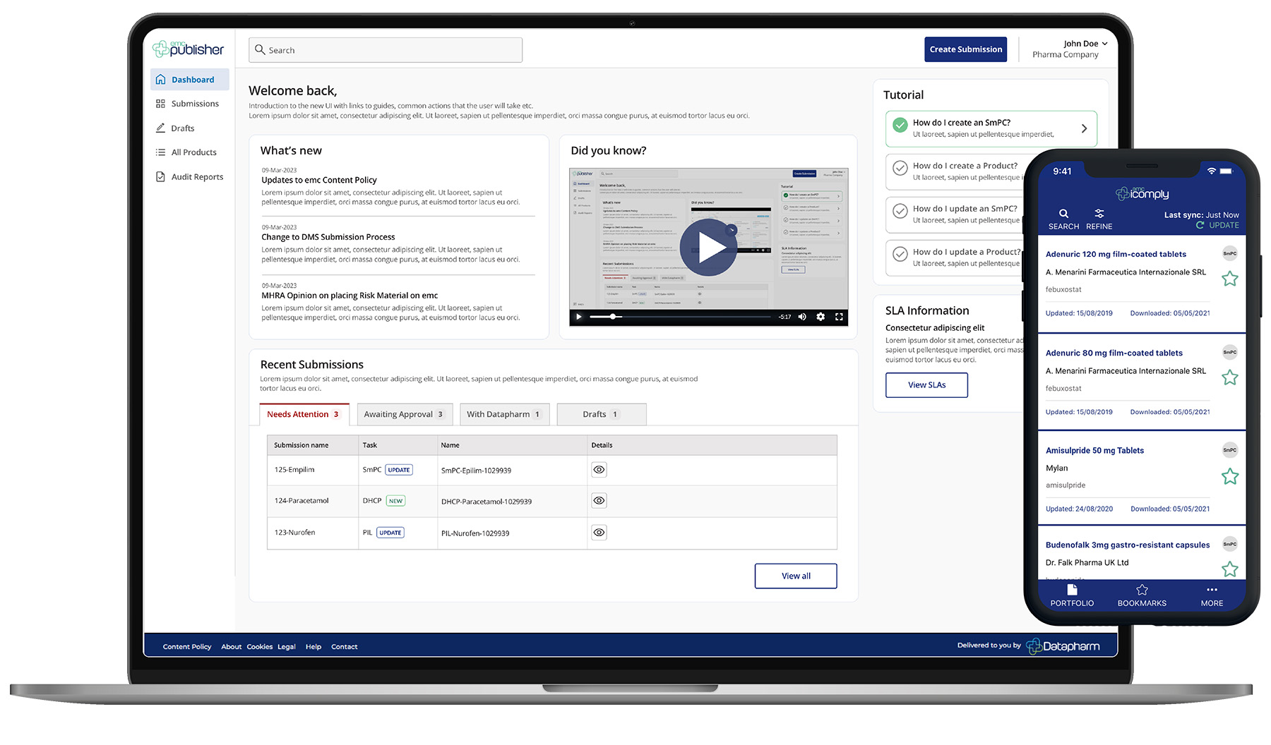Click the Datapharm logo in footer
Image resolution: width=1271 pixels, height=745 pixels.
1063,646
